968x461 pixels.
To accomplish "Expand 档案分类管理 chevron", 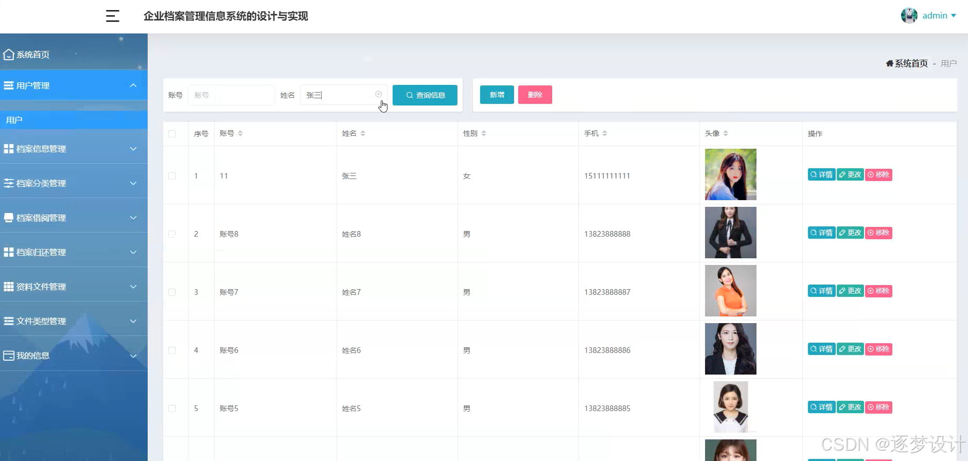I will pyautogui.click(x=133, y=183).
